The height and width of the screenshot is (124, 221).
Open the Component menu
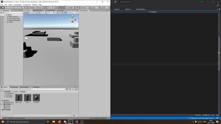27,4
